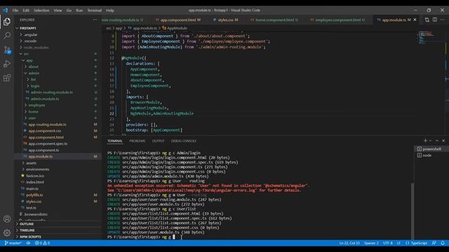Click the master branch indicator in status bar
Screen dimensions: 449x252
click(13, 243)
